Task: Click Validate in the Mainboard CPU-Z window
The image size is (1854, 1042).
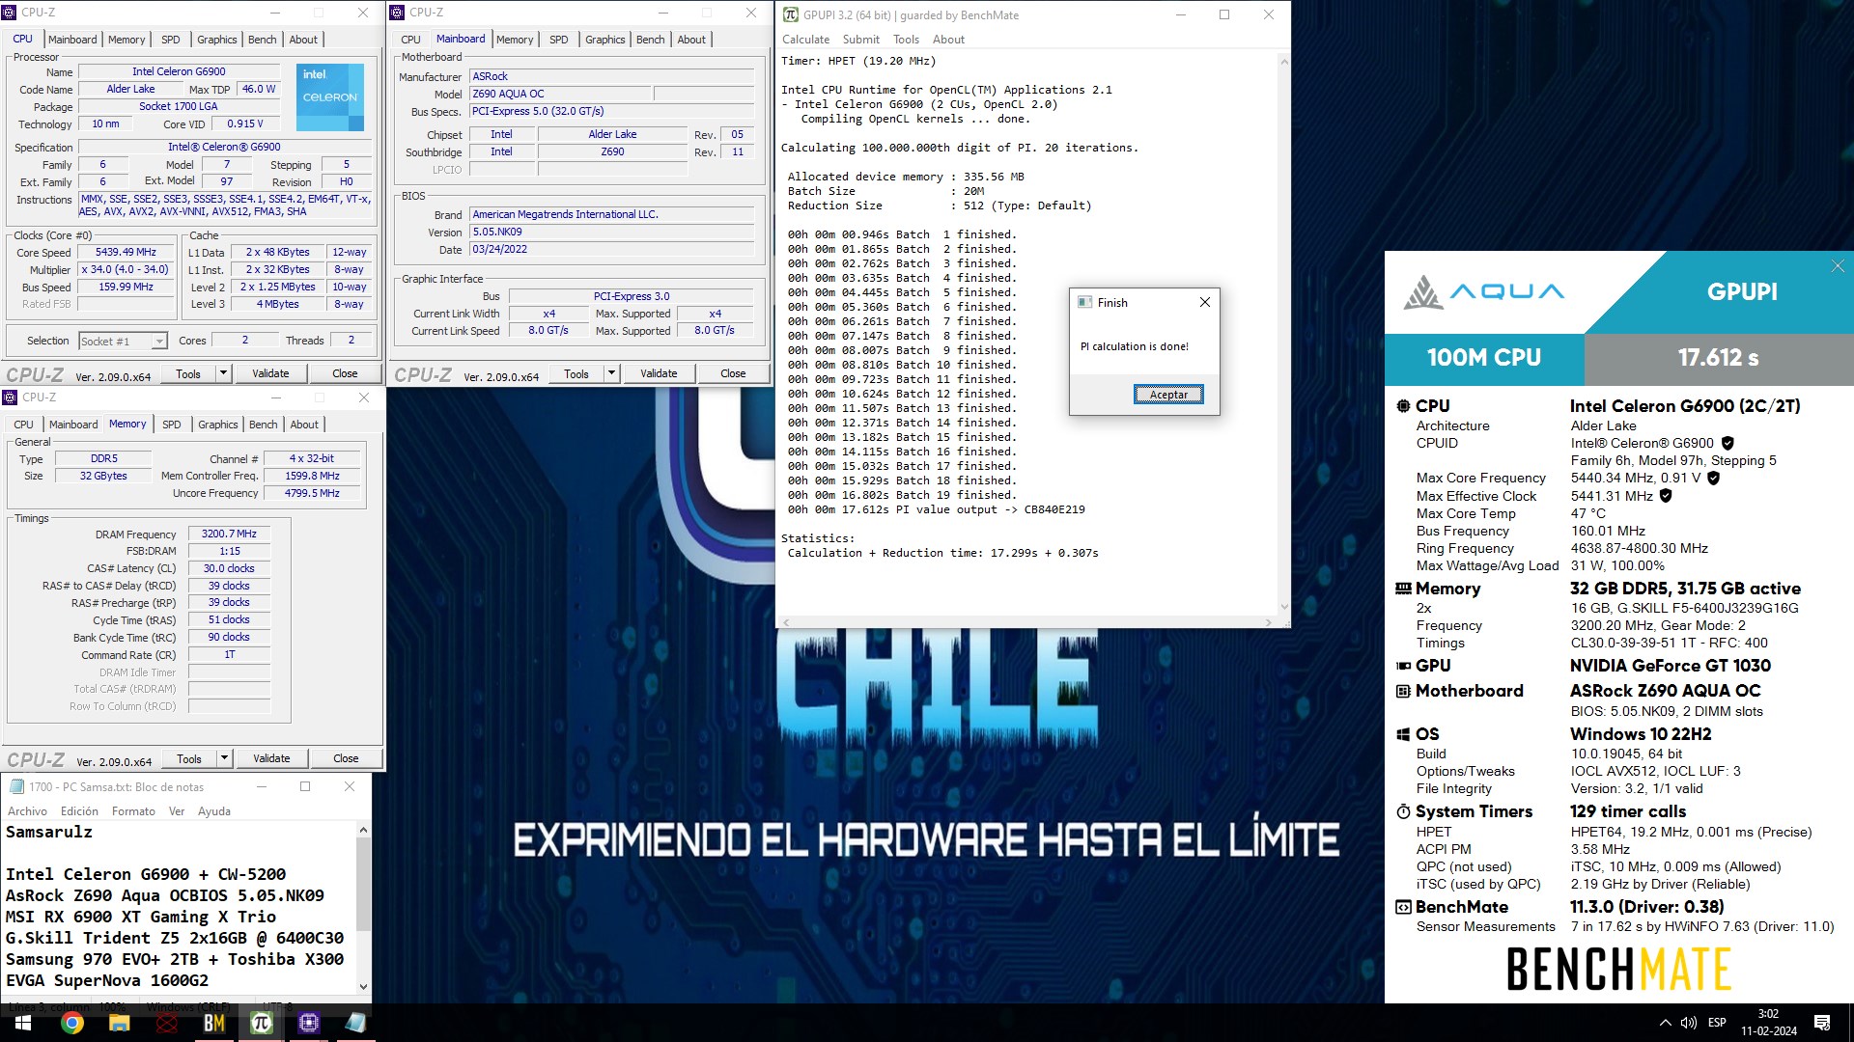Action: coord(659,373)
